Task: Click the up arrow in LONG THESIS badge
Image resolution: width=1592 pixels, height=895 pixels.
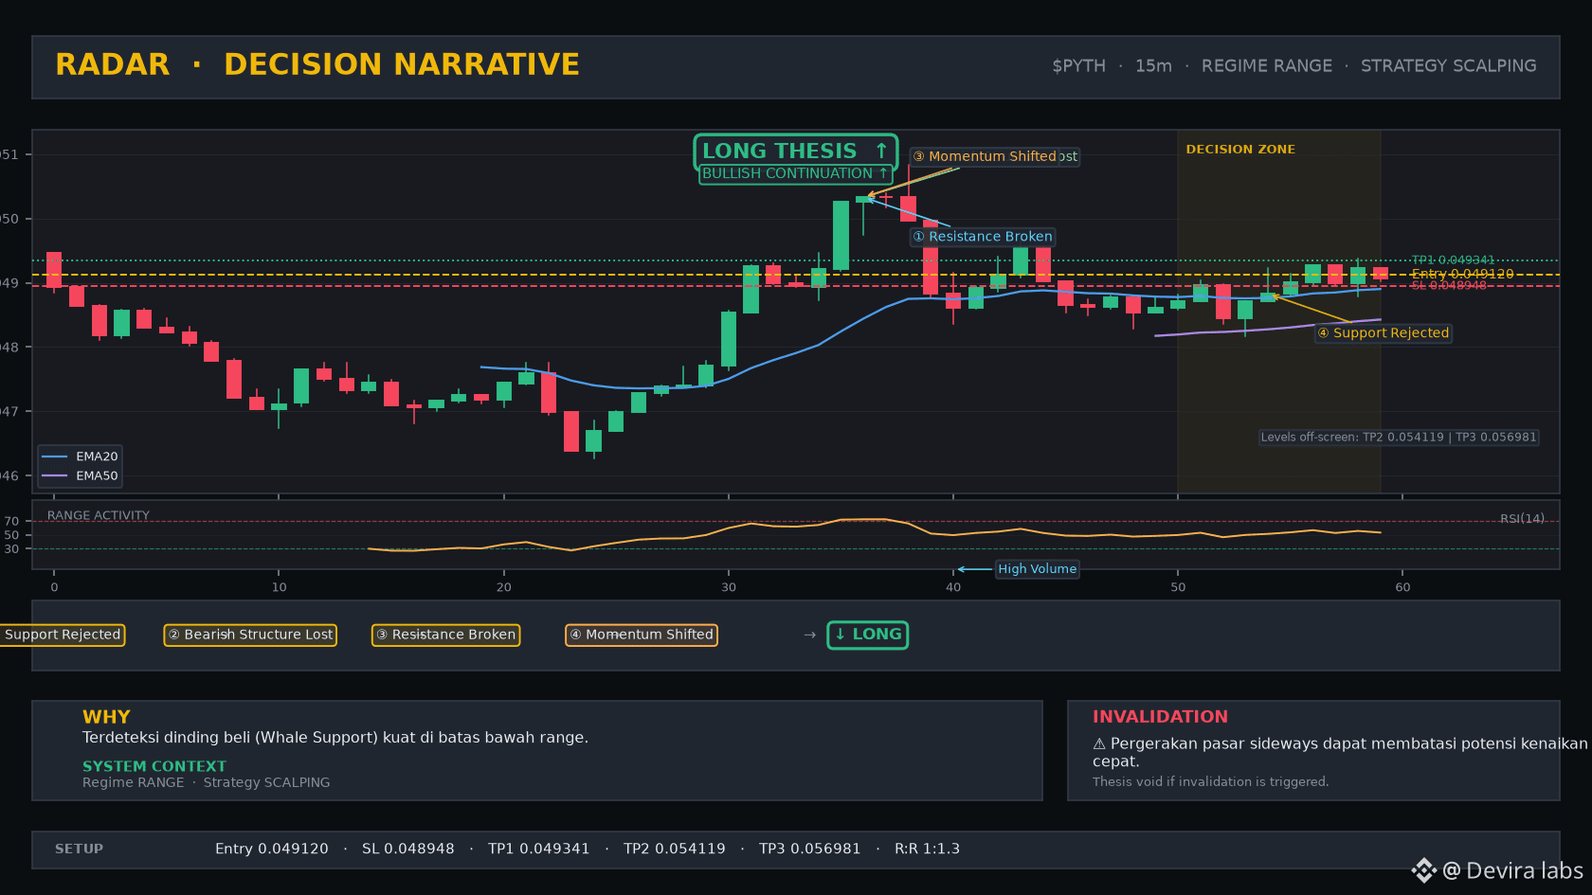Action: click(881, 151)
